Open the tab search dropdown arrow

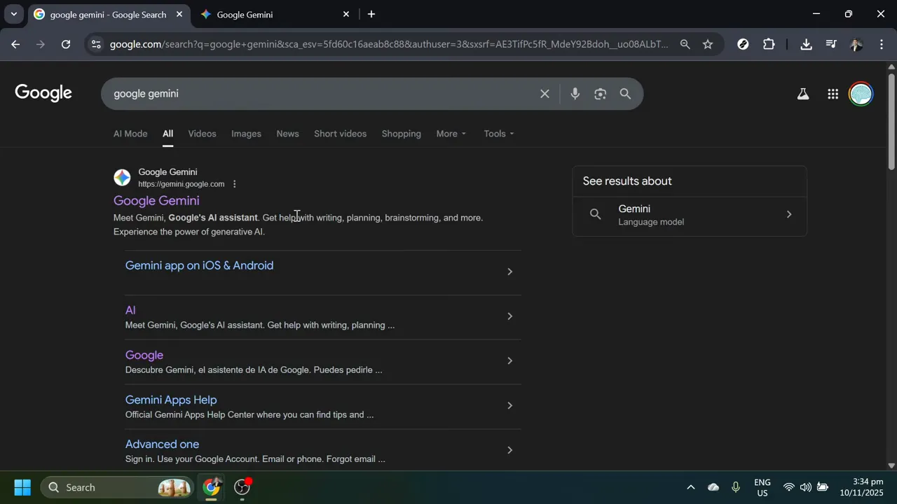[13, 14]
